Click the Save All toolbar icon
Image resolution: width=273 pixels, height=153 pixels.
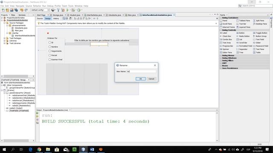coord(16,10)
